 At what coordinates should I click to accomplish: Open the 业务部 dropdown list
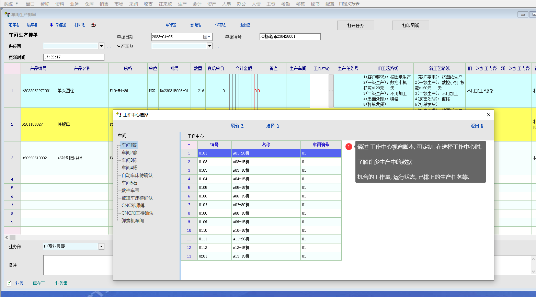(x=101, y=247)
